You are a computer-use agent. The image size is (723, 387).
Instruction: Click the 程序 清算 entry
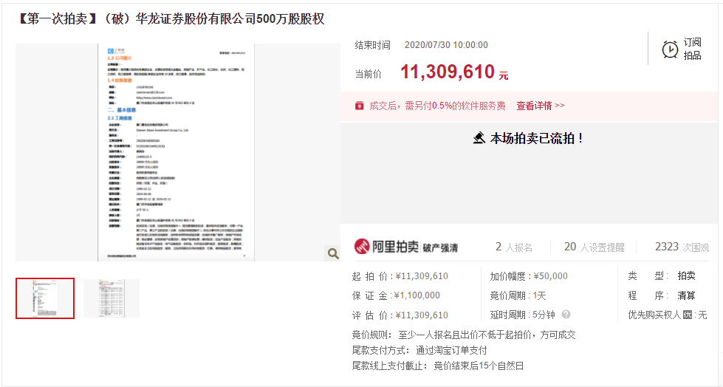(661, 295)
